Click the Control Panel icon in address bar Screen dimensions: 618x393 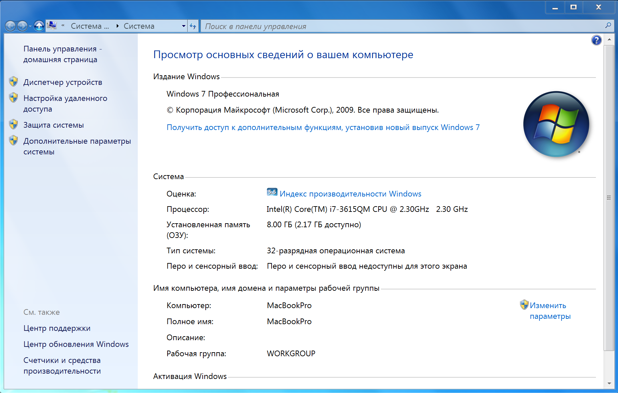[52, 25]
